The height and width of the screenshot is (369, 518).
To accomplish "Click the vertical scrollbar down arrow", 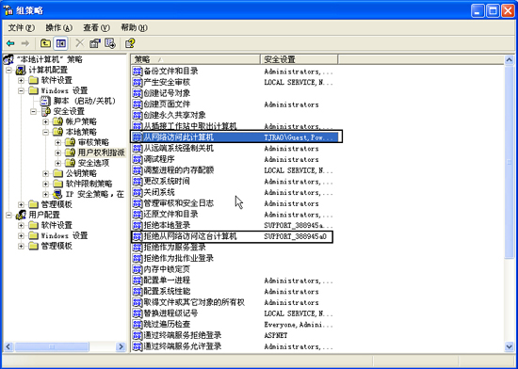I will [510, 346].
